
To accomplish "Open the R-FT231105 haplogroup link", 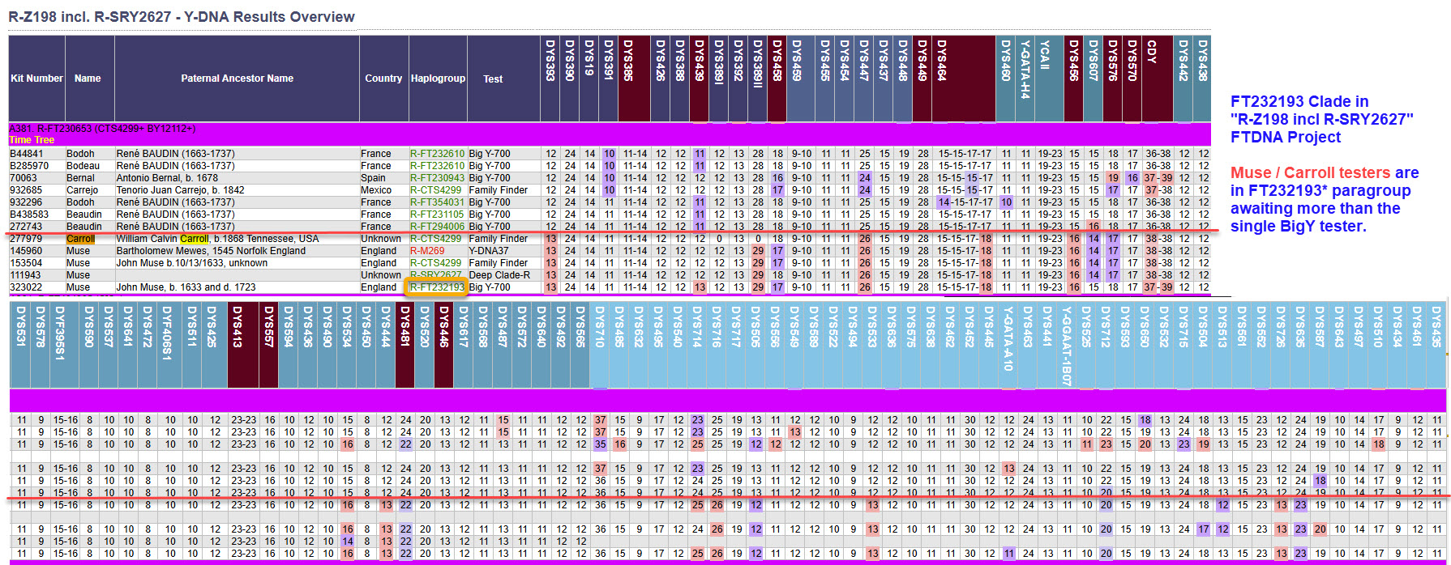I will pyautogui.click(x=437, y=215).
